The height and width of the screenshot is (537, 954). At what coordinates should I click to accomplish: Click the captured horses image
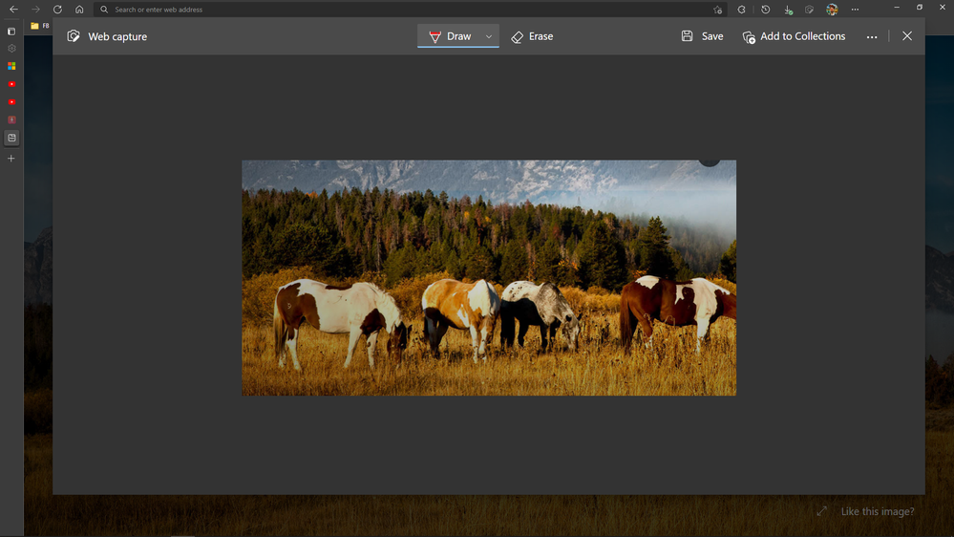(489, 278)
